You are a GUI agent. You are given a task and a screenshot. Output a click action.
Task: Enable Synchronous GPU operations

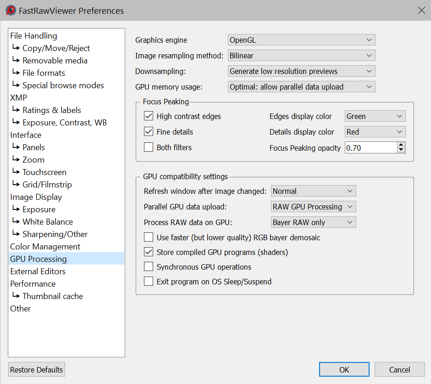pyautogui.click(x=149, y=267)
